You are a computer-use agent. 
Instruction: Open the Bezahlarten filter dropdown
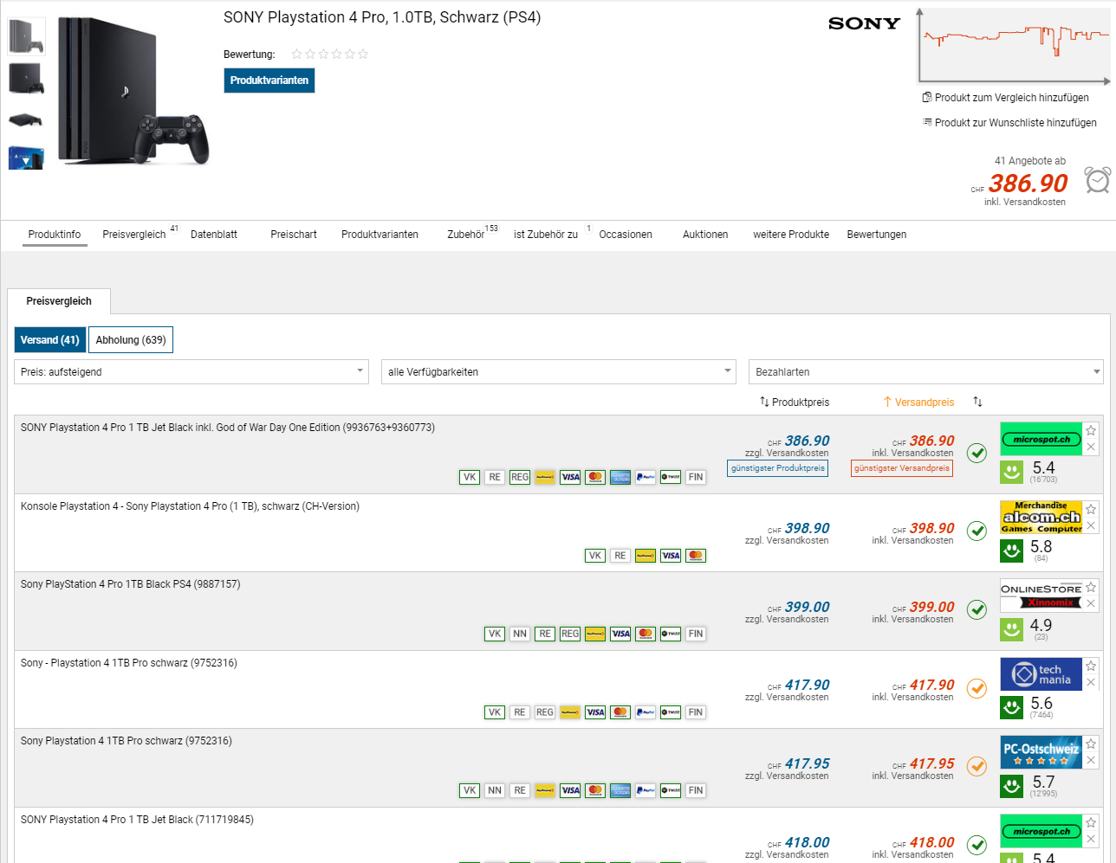[x=925, y=372]
